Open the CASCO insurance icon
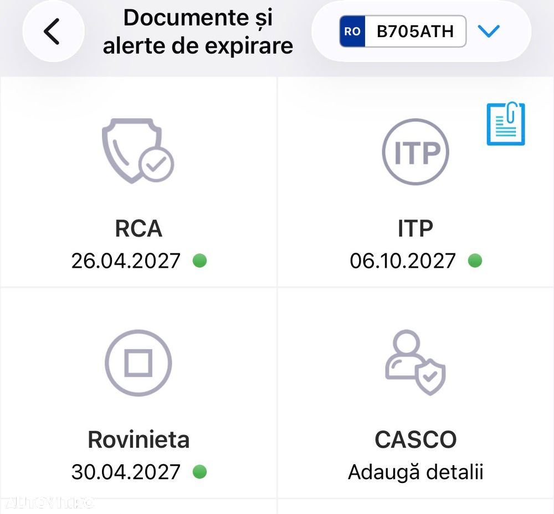The height and width of the screenshot is (514, 554). [x=415, y=362]
